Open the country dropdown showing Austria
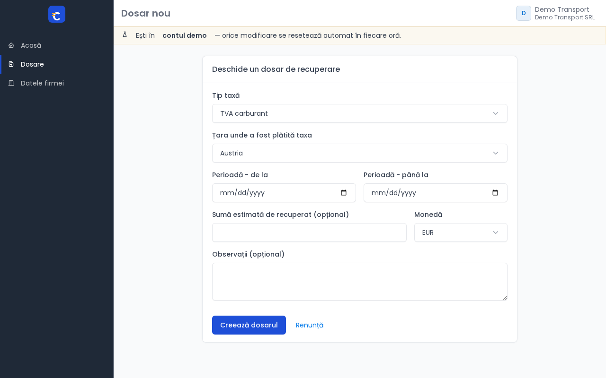Viewport: 606px width, 378px height. coord(360,153)
